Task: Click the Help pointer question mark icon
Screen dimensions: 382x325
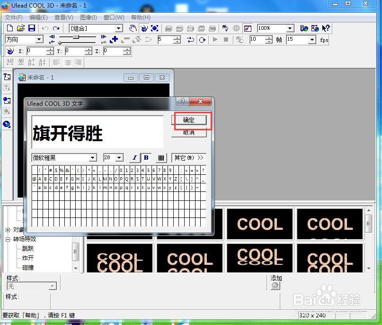Action: pyautogui.click(x=326, y=28)
